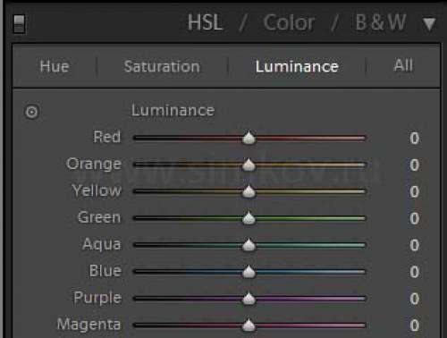Screen dimensions: 447x338
Task: Click the Purple luminance slider handle
Action: [249, 299]
